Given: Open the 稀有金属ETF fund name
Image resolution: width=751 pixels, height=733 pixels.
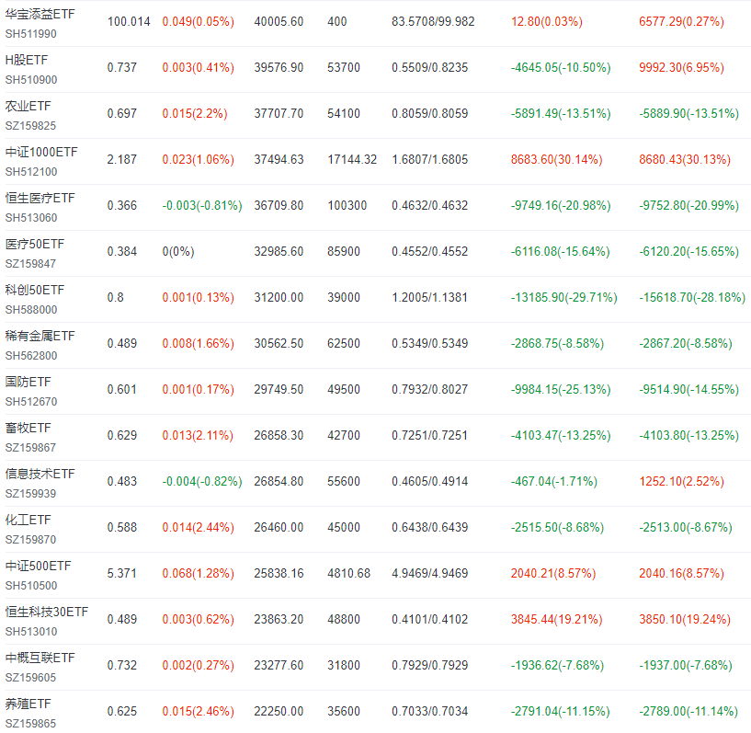Looking at the screenshot, I should coord(40,337).
